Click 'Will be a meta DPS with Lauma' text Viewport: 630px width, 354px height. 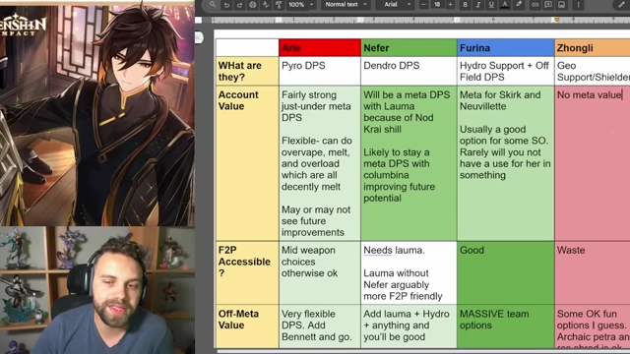point(407,112)
